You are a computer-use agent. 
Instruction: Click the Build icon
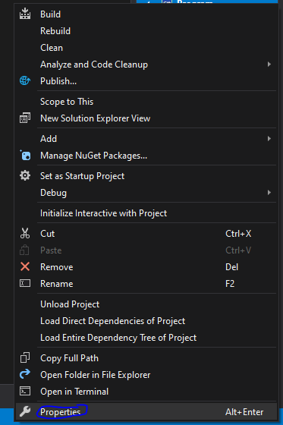[x=25, y=14]
